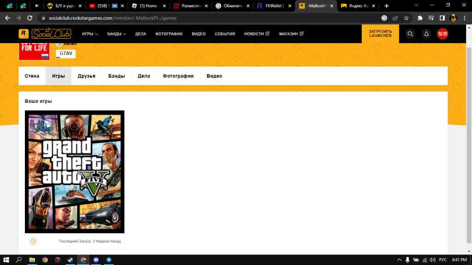Open the МАГАЗИН external link
The width and height of the screenshot is (472, 265).
(x=291, y=34)
